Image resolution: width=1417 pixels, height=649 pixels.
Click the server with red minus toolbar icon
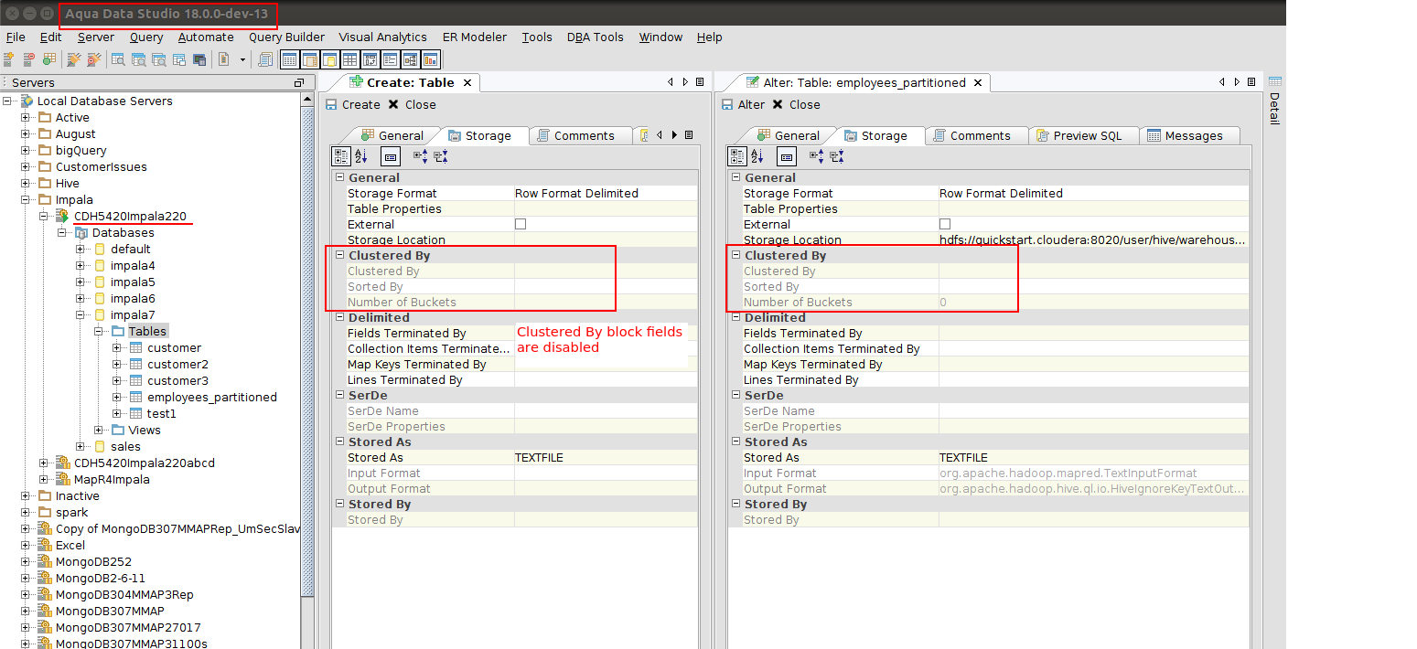(x=28, y=59)
